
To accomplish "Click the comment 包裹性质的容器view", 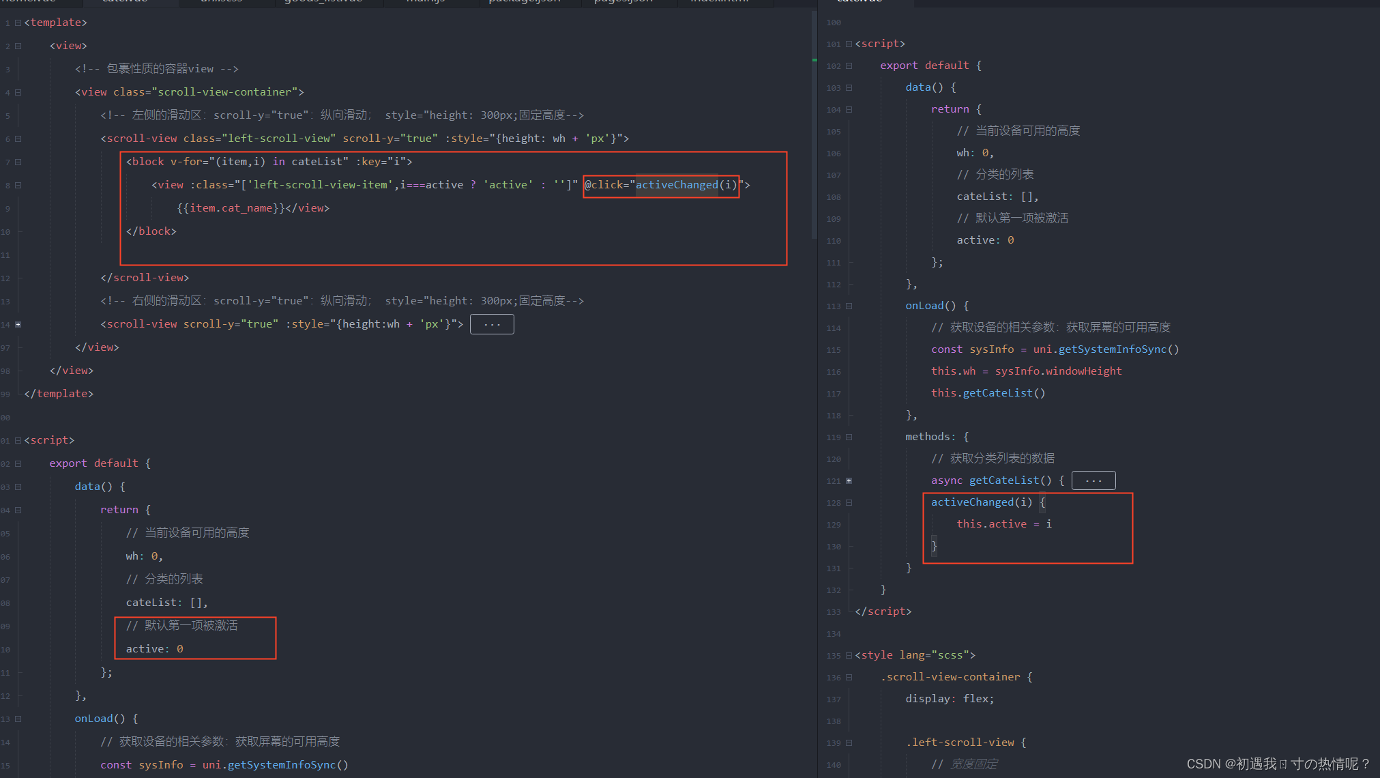I will click(157, 69).
